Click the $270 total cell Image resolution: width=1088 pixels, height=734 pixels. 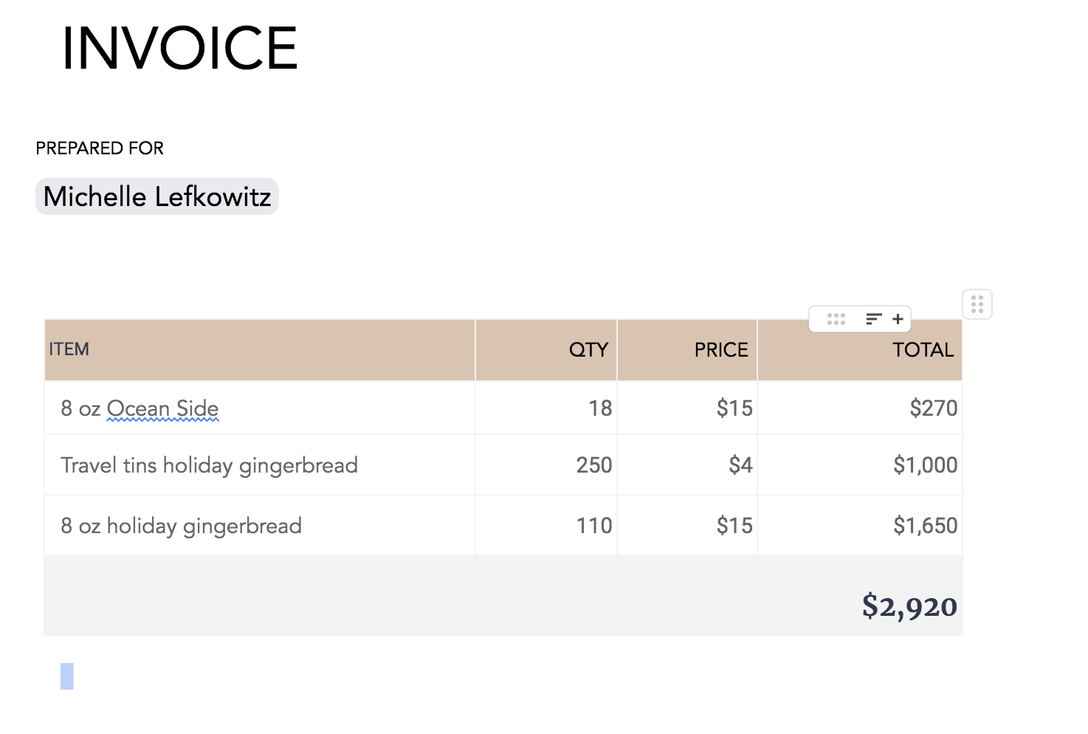(x=860, y=408)
